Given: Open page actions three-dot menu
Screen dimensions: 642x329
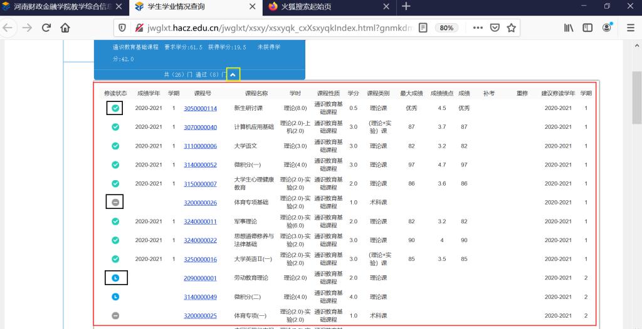Looking at the screenshot, I should 478,28.
